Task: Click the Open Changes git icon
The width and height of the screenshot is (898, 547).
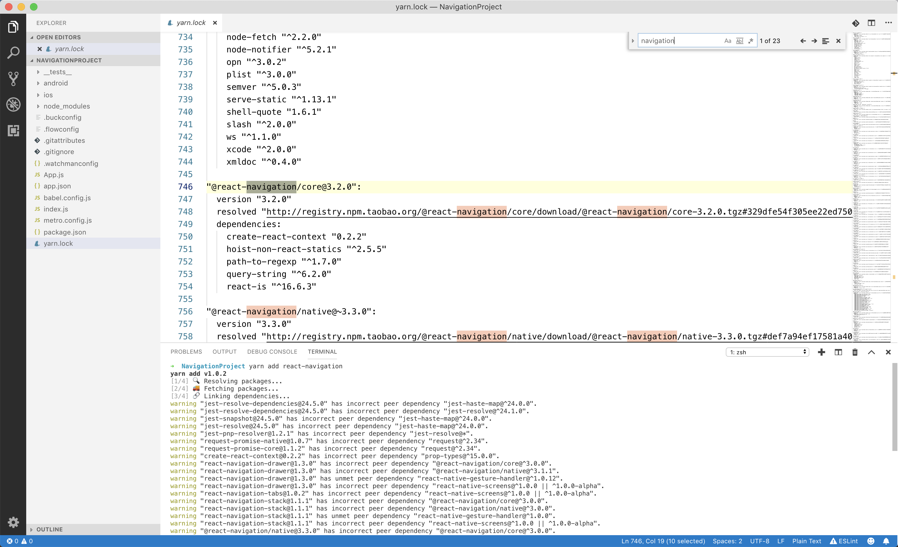Action: [855, 23]
